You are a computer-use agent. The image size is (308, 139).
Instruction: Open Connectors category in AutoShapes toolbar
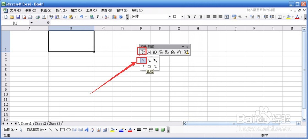pos(149,52)
